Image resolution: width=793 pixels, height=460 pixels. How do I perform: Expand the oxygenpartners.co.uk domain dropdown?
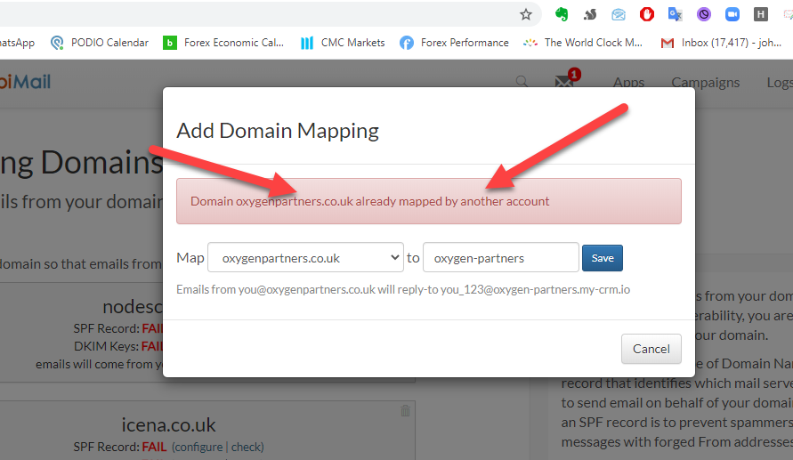click(305, 257)
